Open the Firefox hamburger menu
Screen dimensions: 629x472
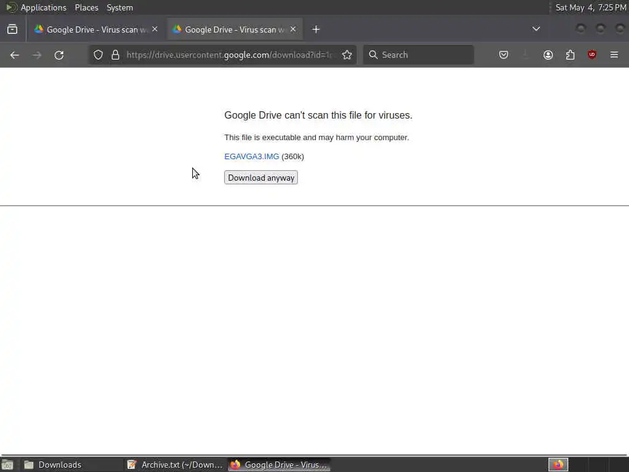click(x=614, y=55)
